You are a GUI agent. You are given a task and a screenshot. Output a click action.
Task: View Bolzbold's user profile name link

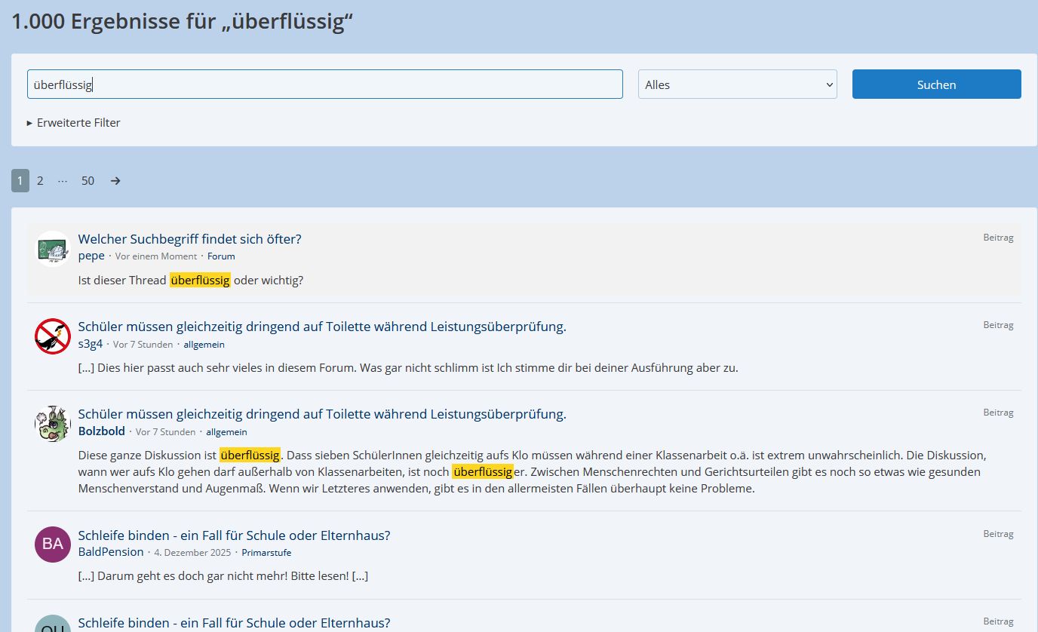coord(102,431)
